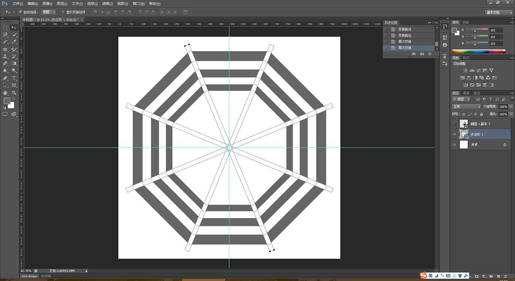The width and height of the screenshot is (515, 281).
Task: Open the status bar info arrow menu
Action: (x=86, y=271)
